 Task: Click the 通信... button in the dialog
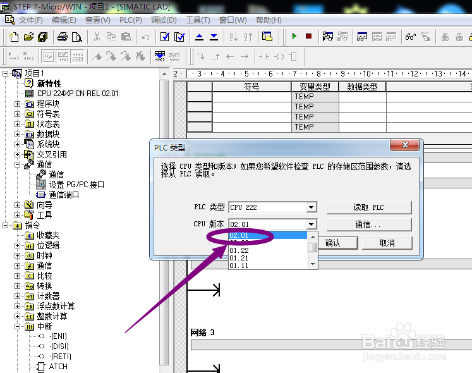[369, 224]
